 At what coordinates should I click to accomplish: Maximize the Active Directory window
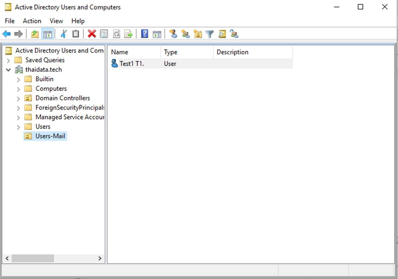[360, 7]
